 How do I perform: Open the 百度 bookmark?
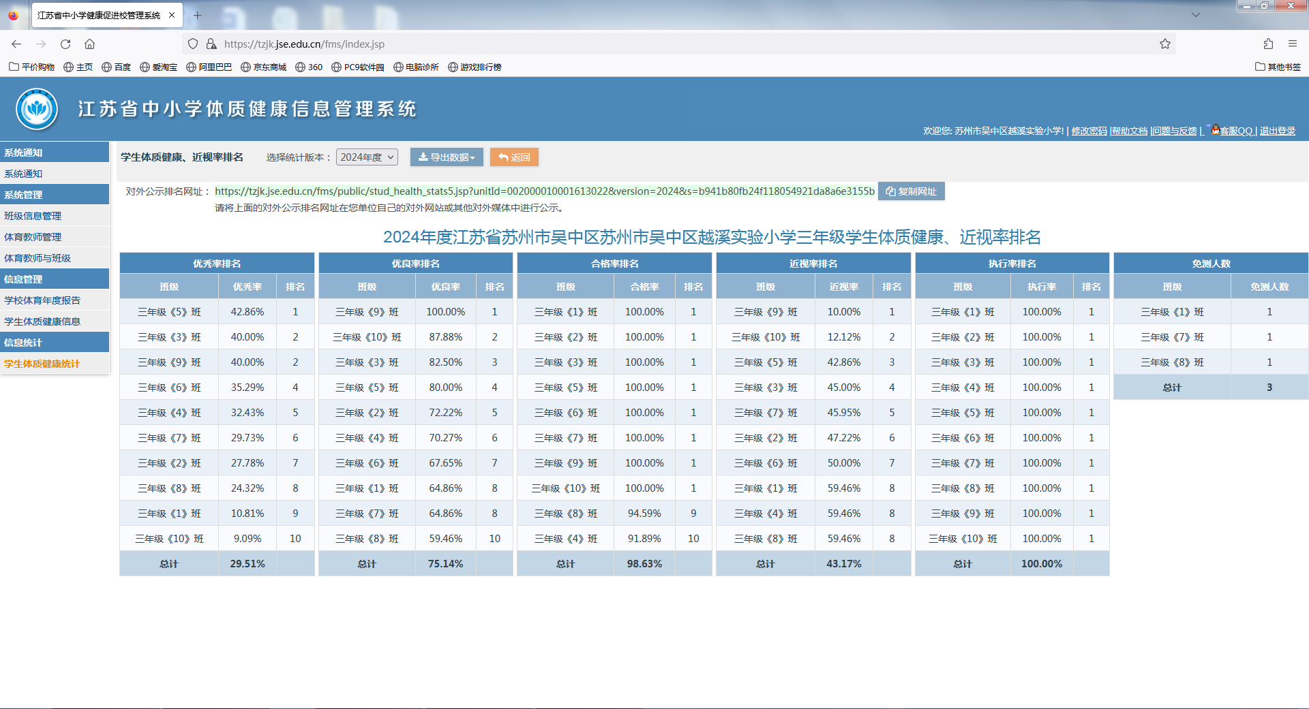pyautogui.click(x=116, y=67)
